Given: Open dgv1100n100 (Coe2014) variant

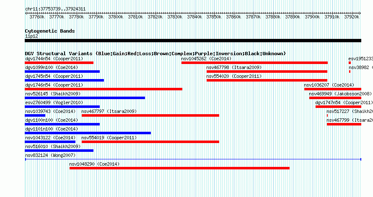Looking at the screenshot, I should 52,120.
